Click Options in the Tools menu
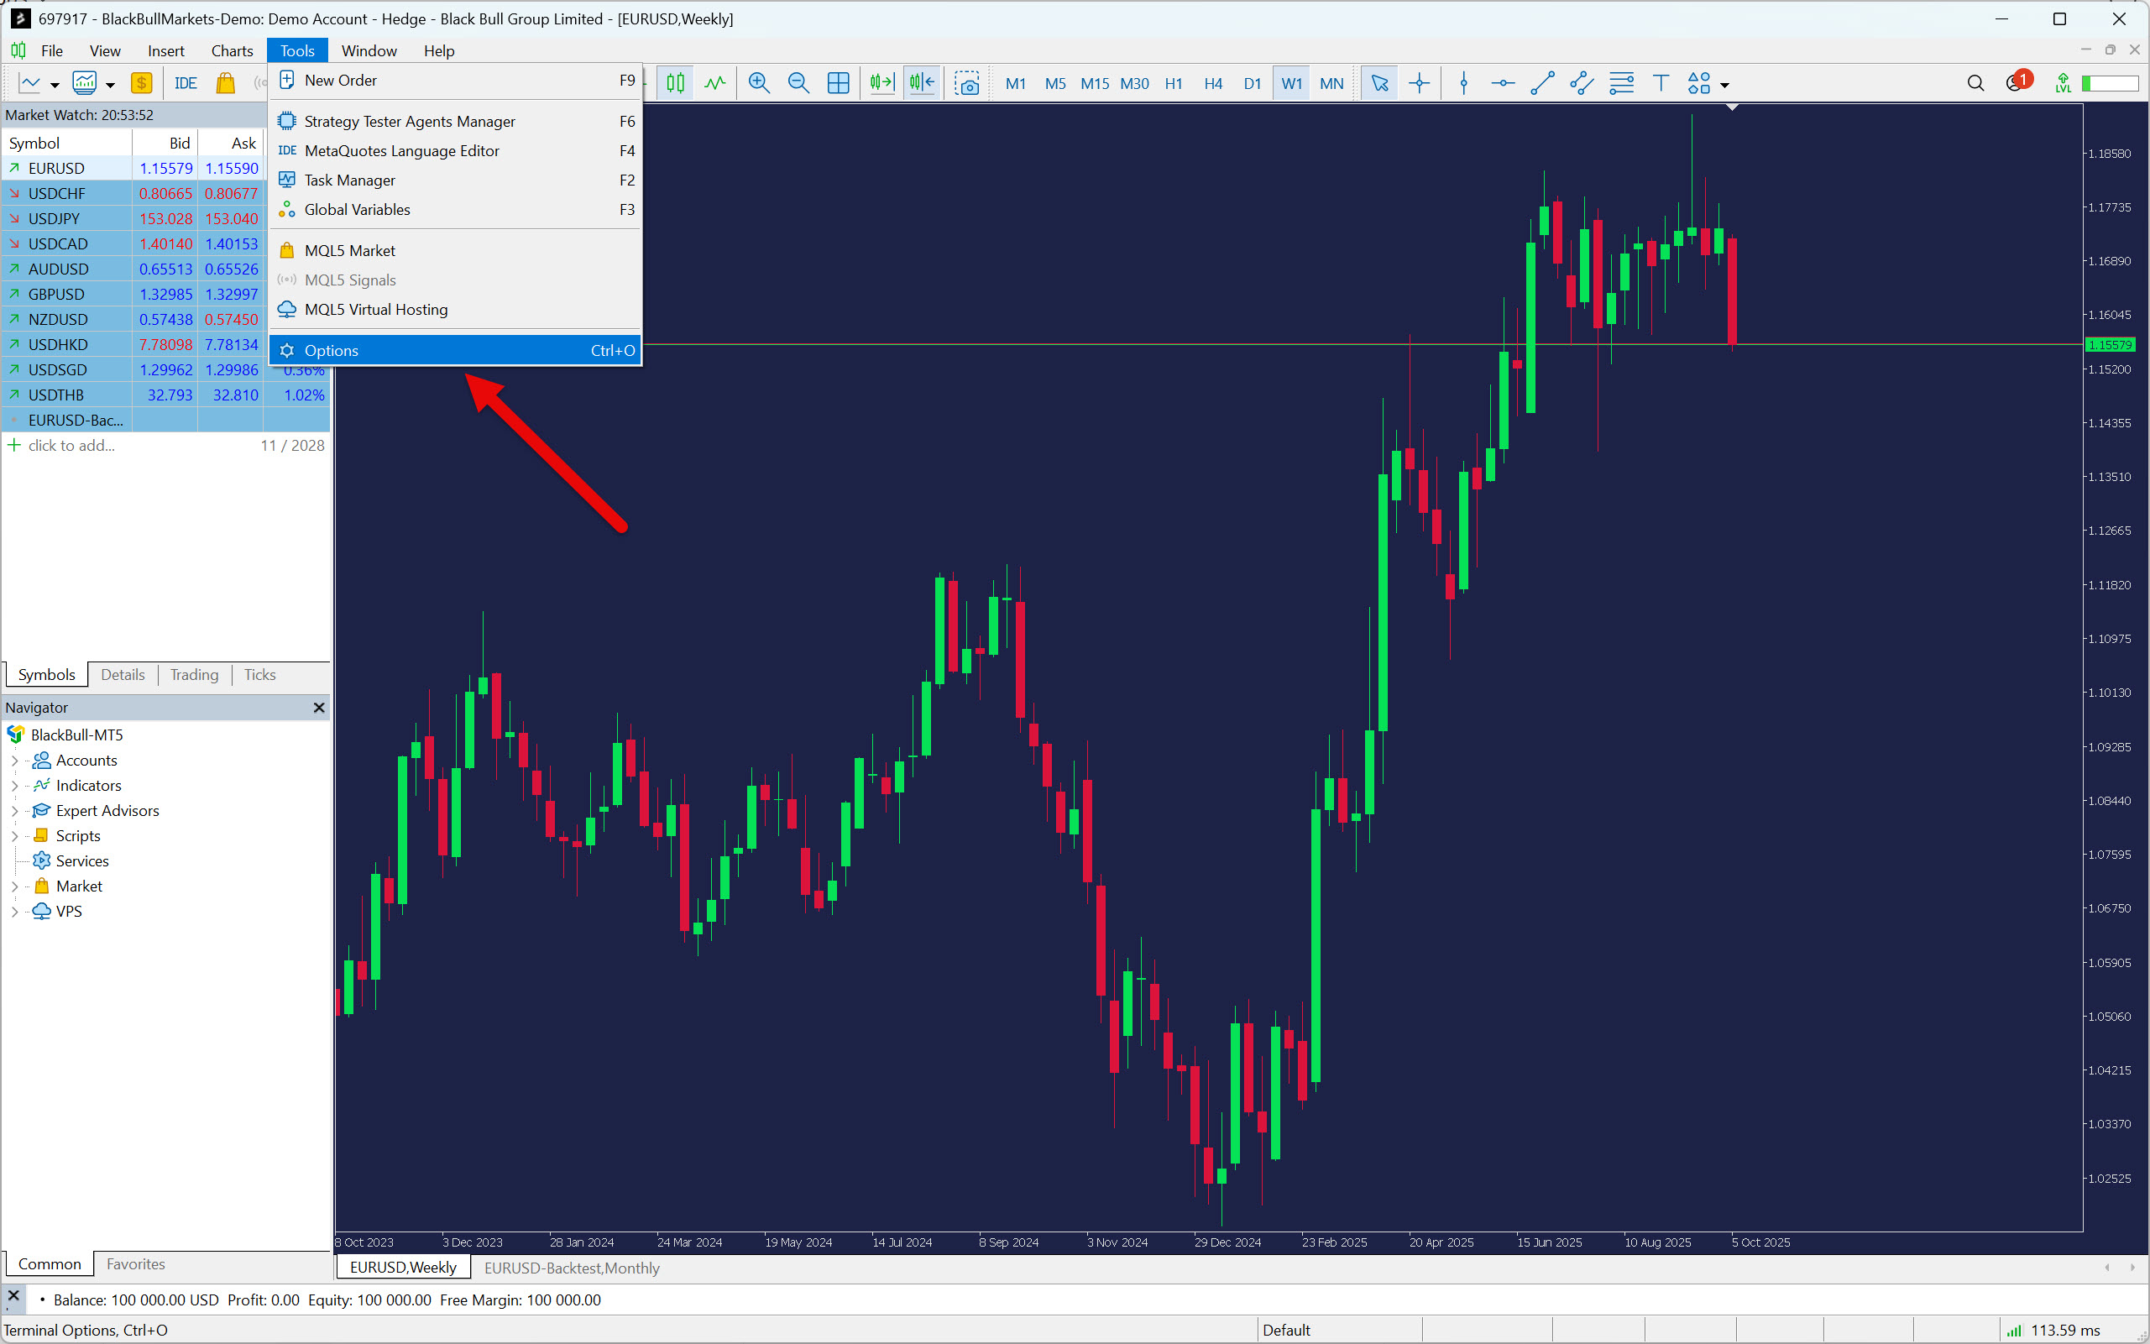This screenshot has width=2150, height=1344. [332, 350]
